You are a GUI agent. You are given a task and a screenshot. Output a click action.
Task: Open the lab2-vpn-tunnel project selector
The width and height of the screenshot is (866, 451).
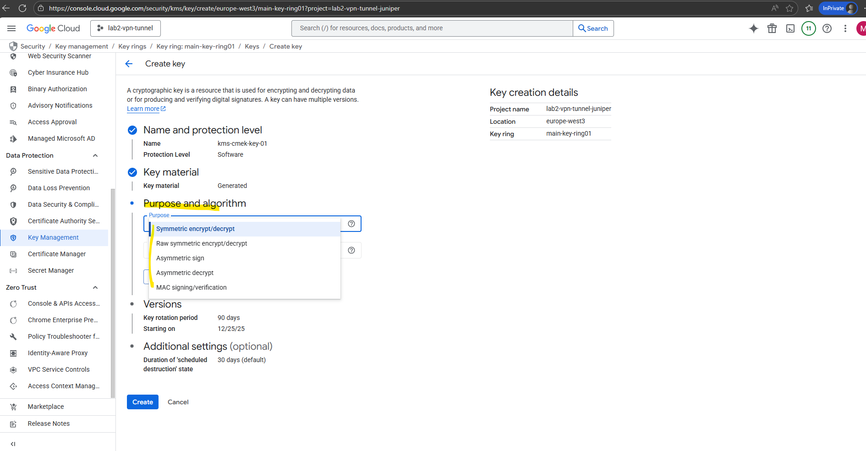click(126, 28)
